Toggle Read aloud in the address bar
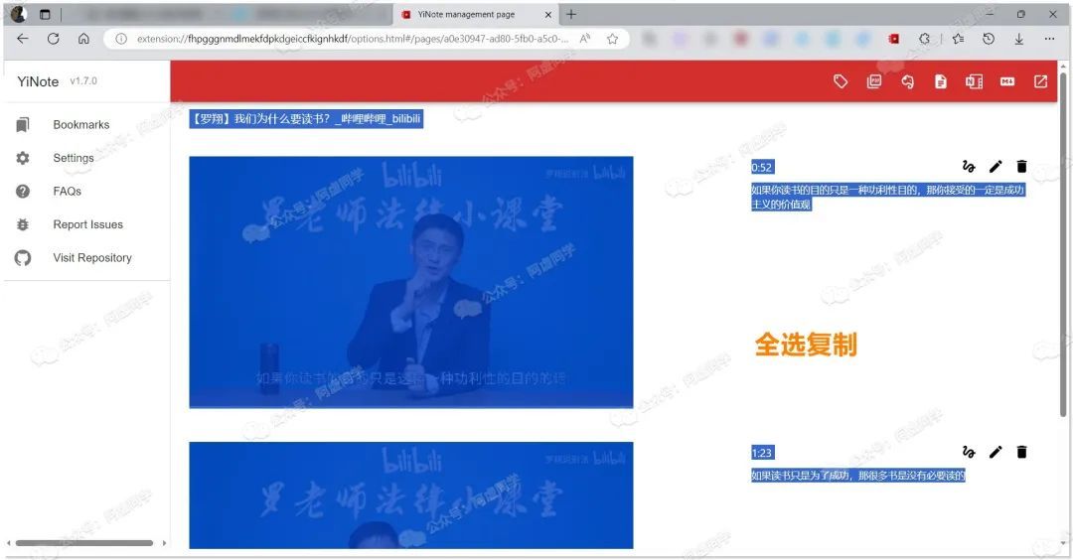The height and width of the screenshot is (560, 1073). click(585, 39)
